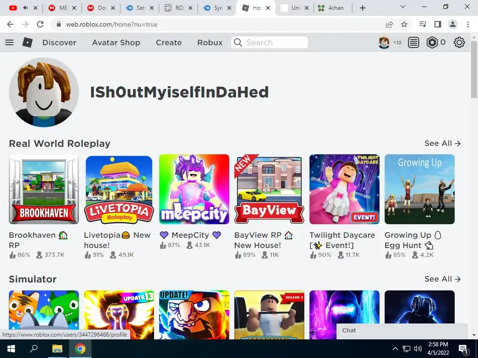Click the Simulator section heading
This screenshot has height=358, width=478.
click(x=33, y=279)
